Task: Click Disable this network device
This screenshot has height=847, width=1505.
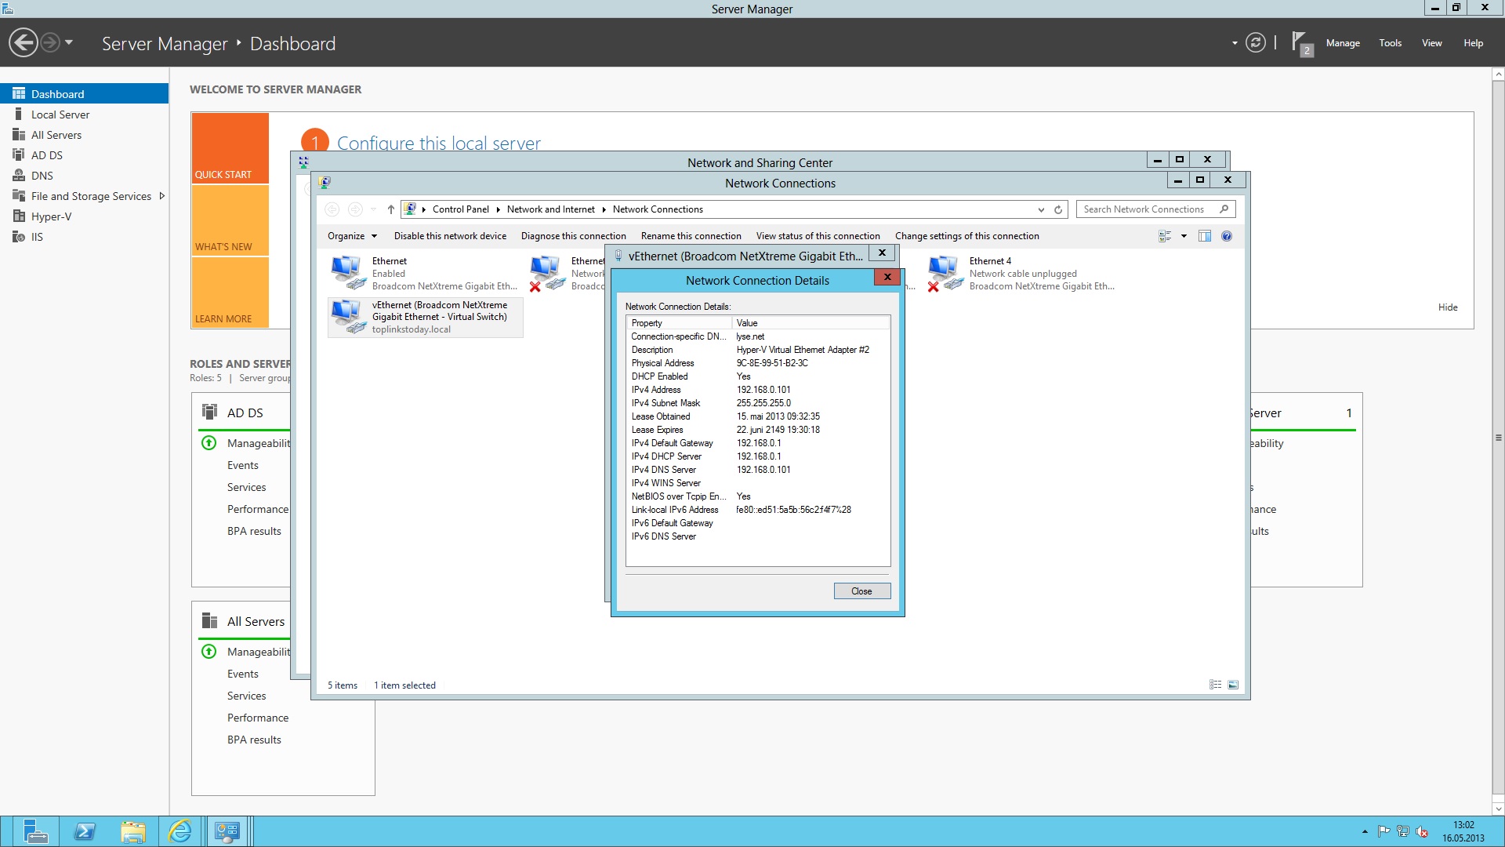Action: click(x=450, y=236)
